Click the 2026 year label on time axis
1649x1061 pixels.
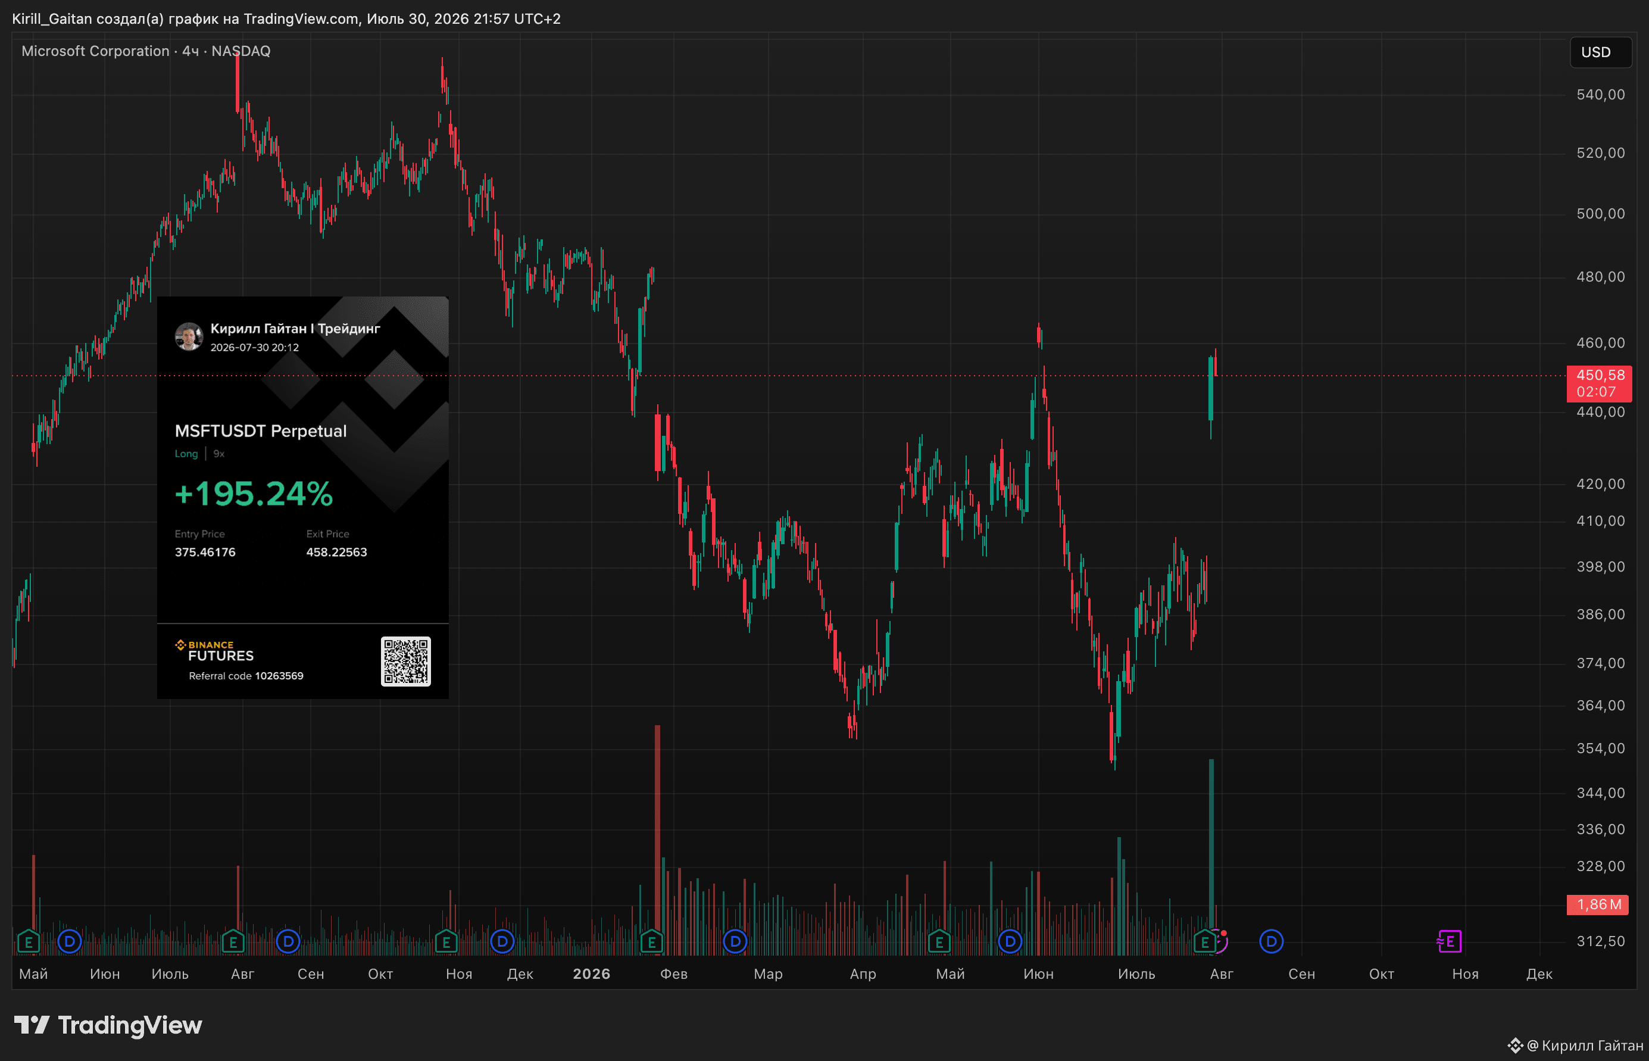click(592, 973)
